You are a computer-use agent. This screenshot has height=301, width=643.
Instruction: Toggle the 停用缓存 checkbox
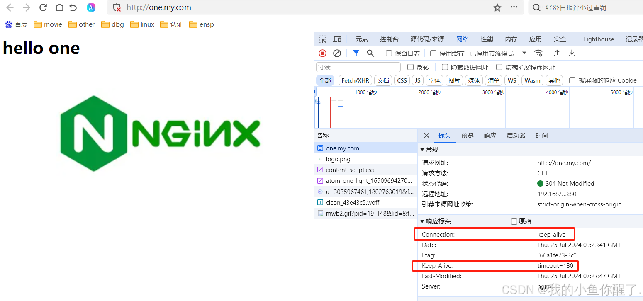click(x=433, y=53)
